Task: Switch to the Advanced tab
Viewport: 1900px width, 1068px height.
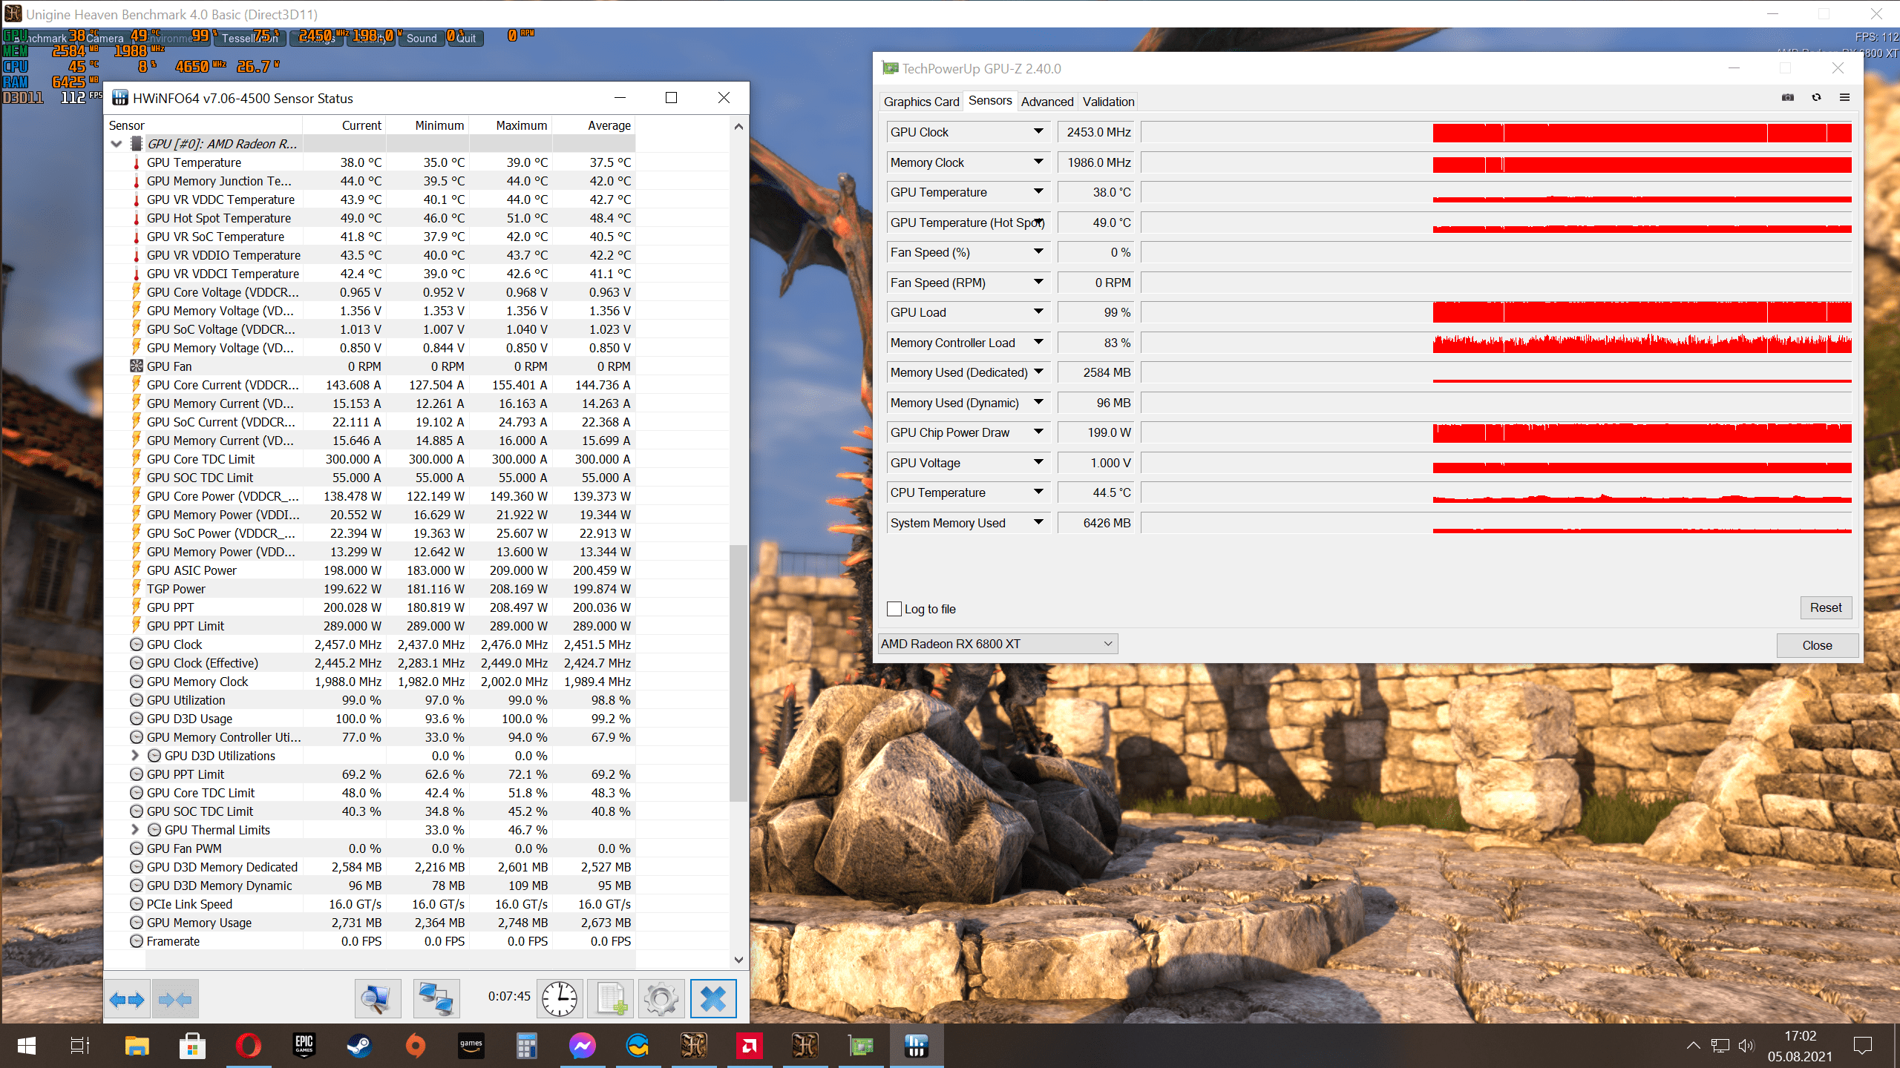Action: [x=1046, y=102]
